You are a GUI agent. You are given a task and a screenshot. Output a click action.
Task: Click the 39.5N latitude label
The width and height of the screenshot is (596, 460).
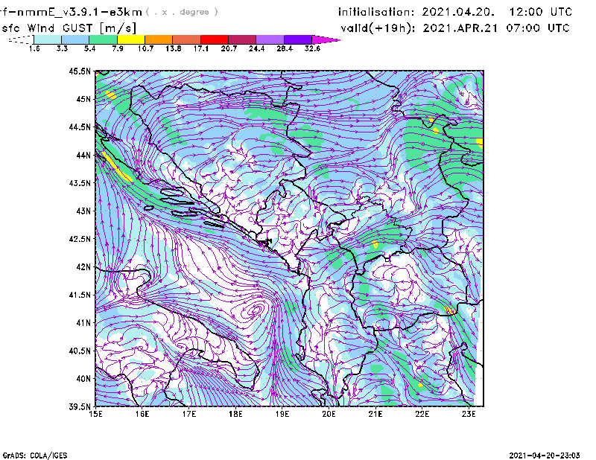tap(80, 406)
